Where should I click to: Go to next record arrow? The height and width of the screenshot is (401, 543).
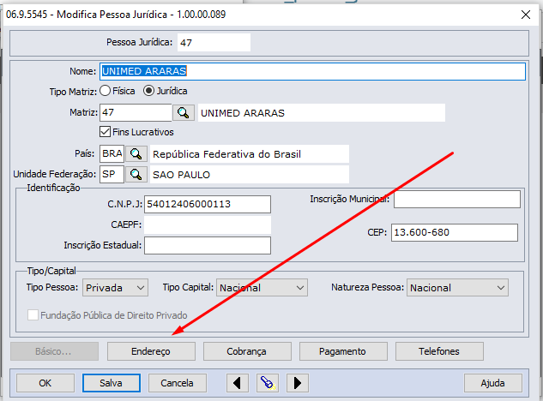(x=298, y=383)
